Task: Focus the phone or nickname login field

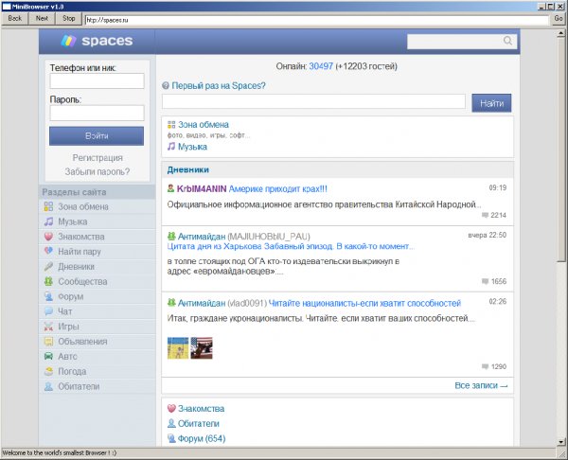Action: (98, 81)
